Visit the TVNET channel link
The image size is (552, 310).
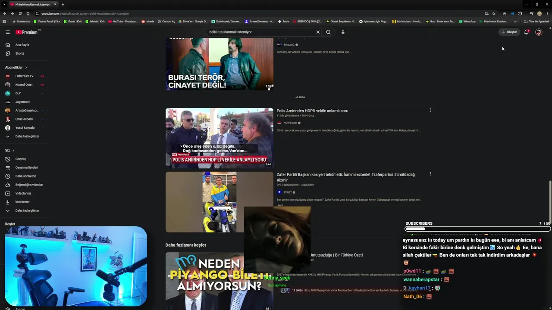click(288, 192)
